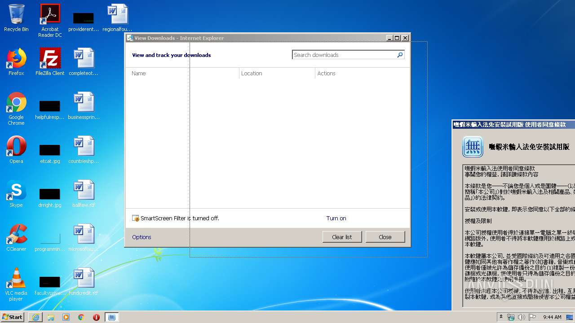Click the Boshiamy agreement window title bar
This screenshot has height=323, width=575.
[513, 125]
